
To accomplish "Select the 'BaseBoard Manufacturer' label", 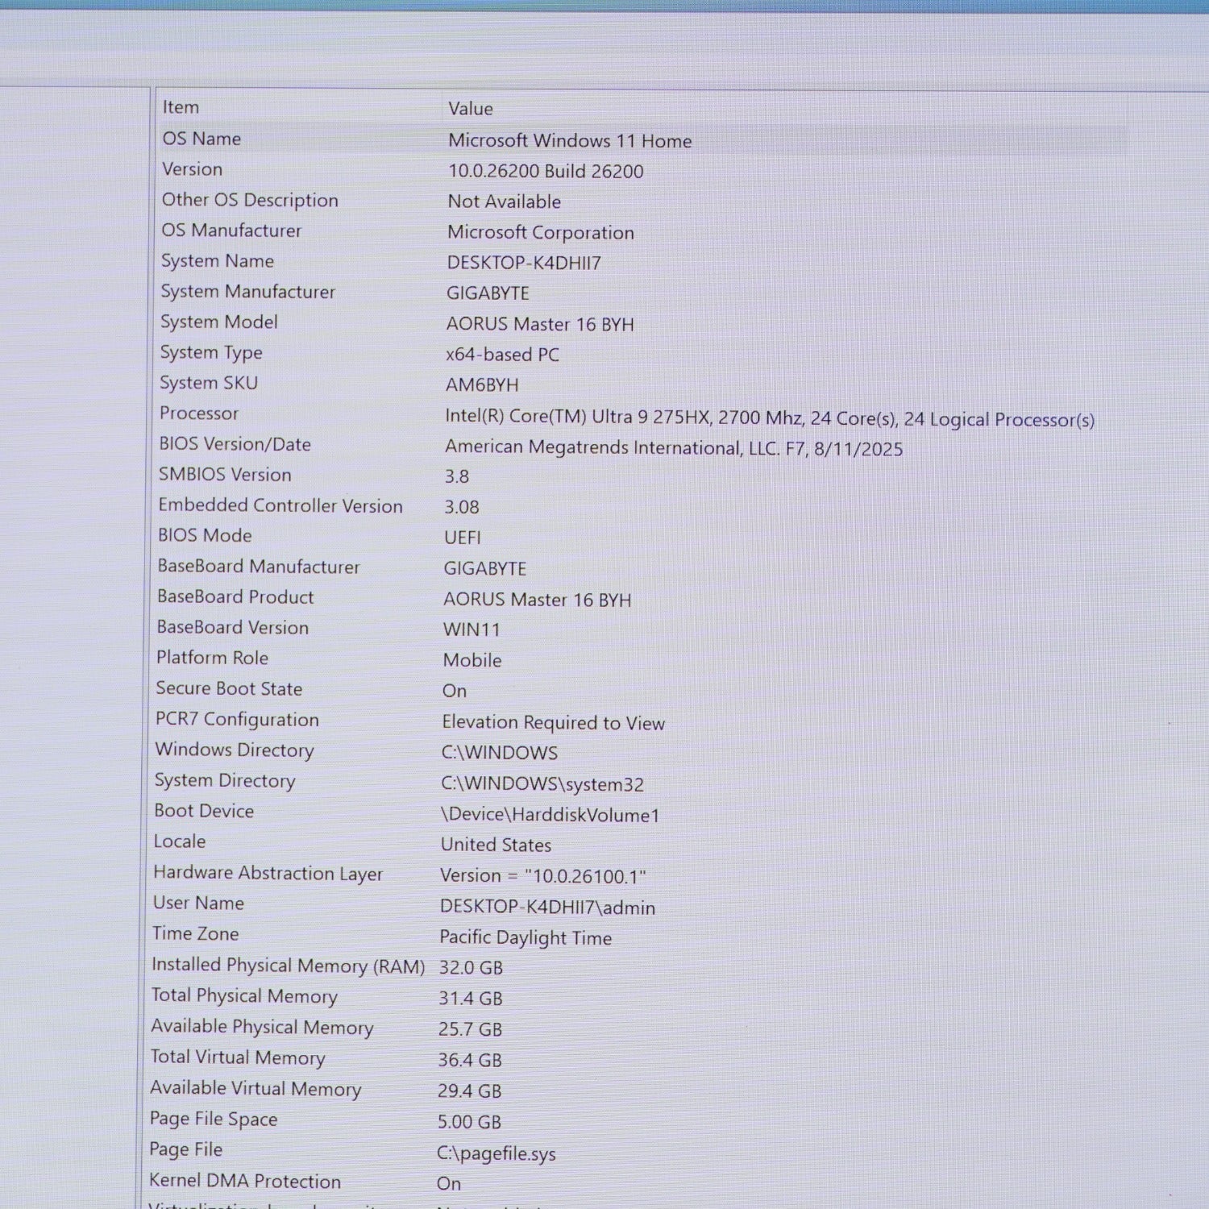I will click(x=259, y=567).
